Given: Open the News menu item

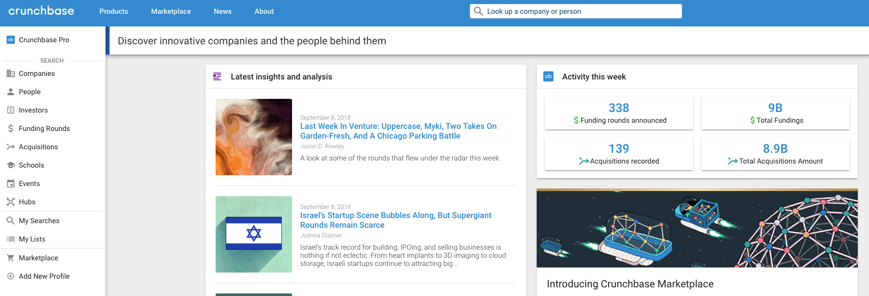Looking at the screenshot, I should coord(222,11).
